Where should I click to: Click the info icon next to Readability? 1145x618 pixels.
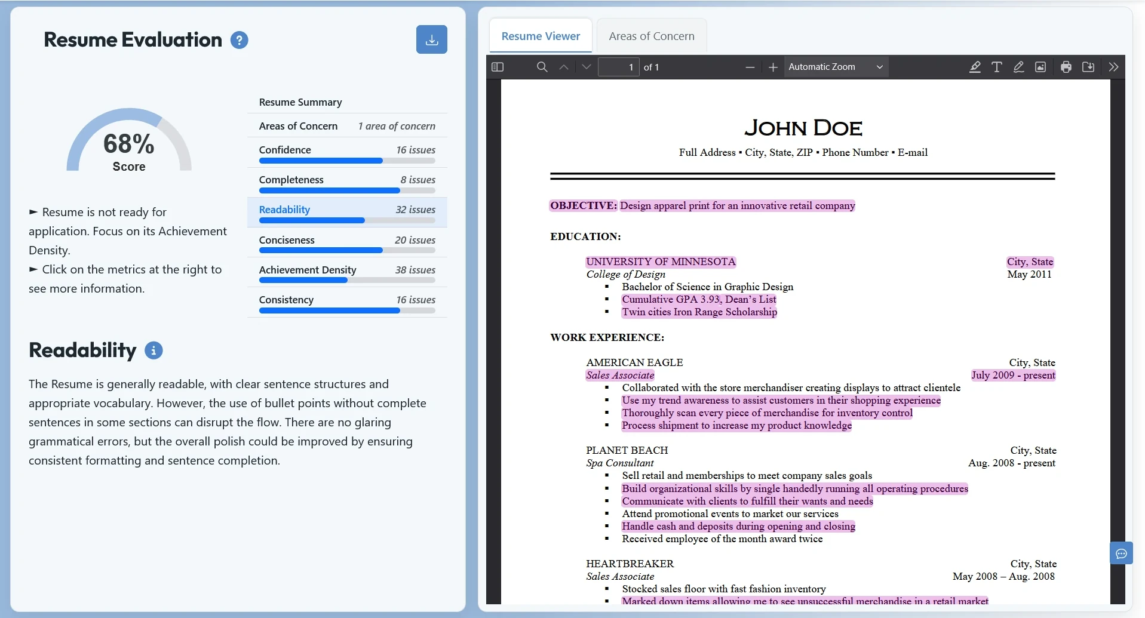(x=154, y=350)
